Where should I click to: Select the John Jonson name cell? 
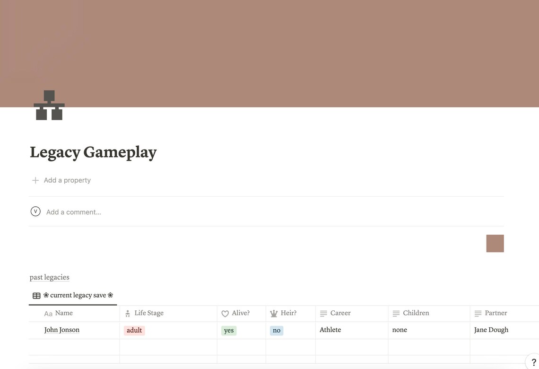click(x=62, y=330)
